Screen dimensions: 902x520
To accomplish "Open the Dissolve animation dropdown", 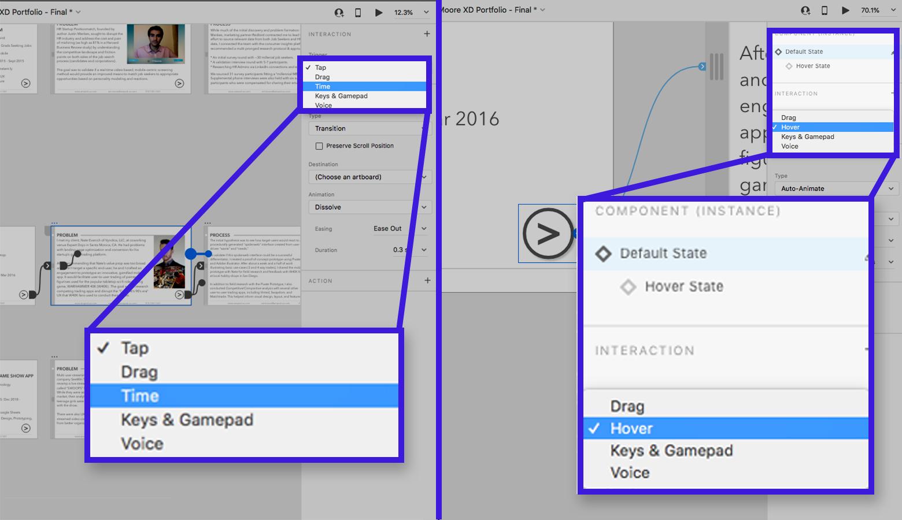I will (369, 207).
